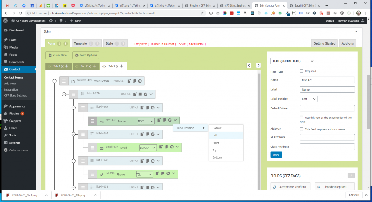This screenshot has height=202, width=372.
Task: Open the TEXT (SHORT TEXT) field type dropdown
Action: click(x=292, y=61)
